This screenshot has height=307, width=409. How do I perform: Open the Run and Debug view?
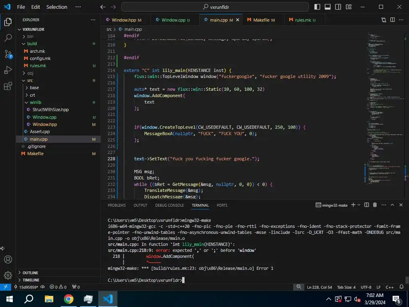tap(8, 70)
